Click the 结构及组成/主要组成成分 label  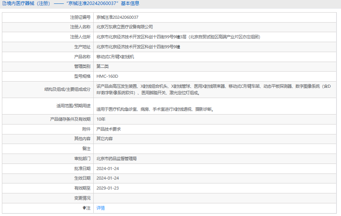[x=67, y=89]
